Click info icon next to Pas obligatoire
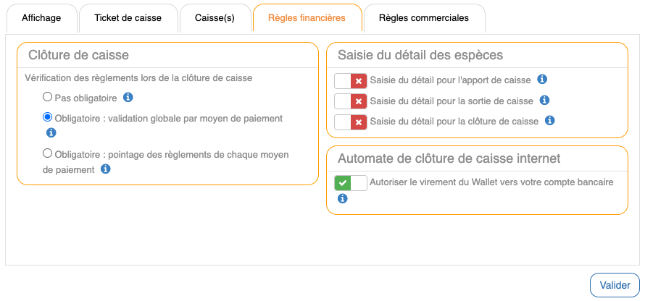Screen dimensions: 645x301 tap(128, 97)
